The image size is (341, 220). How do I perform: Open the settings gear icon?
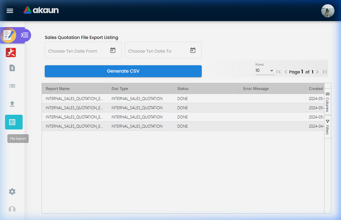pos(12,192)
